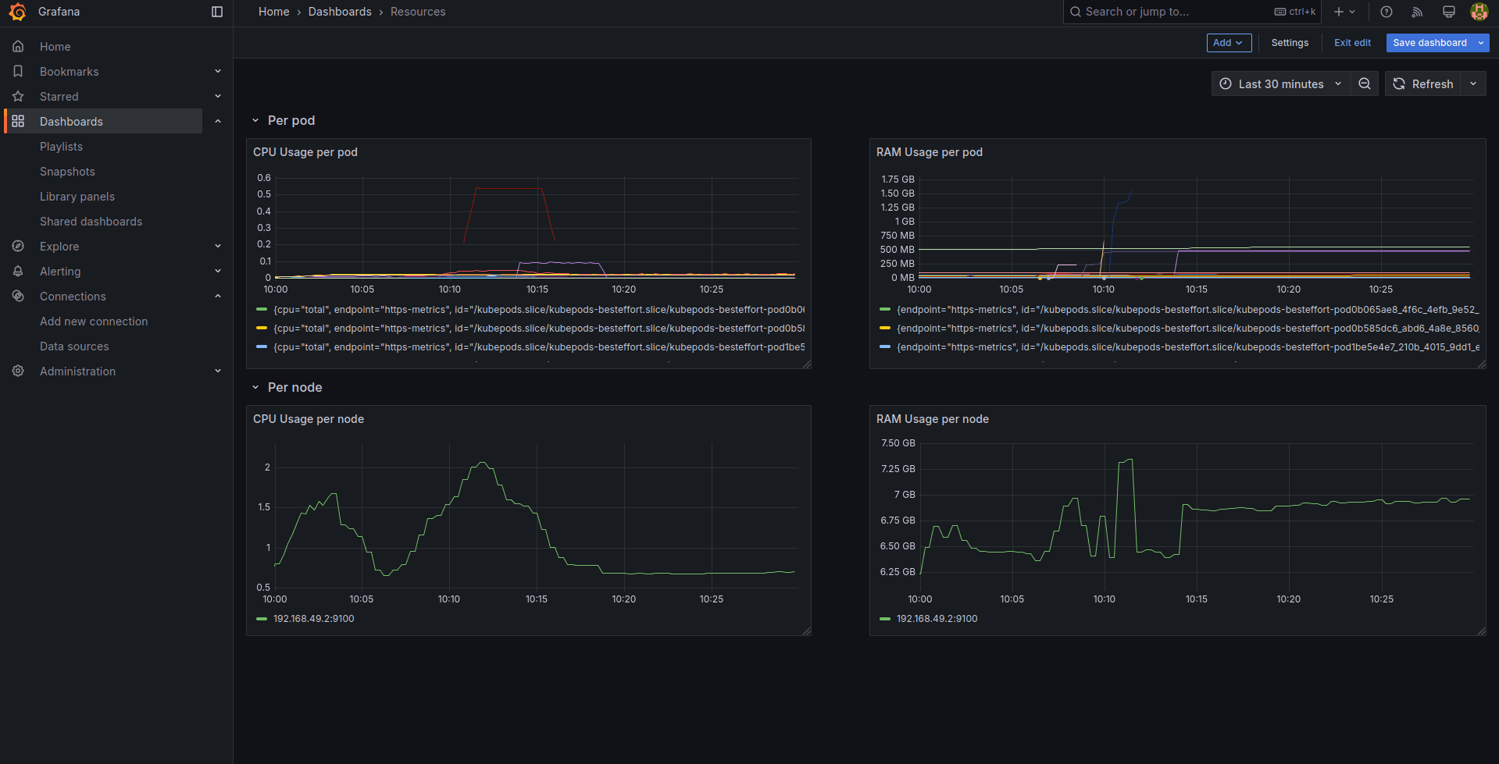Screen dimensions: 1499x764
Task: Click the green color marker next to 192.168.49.2:9100
Action: pos(260,618)
